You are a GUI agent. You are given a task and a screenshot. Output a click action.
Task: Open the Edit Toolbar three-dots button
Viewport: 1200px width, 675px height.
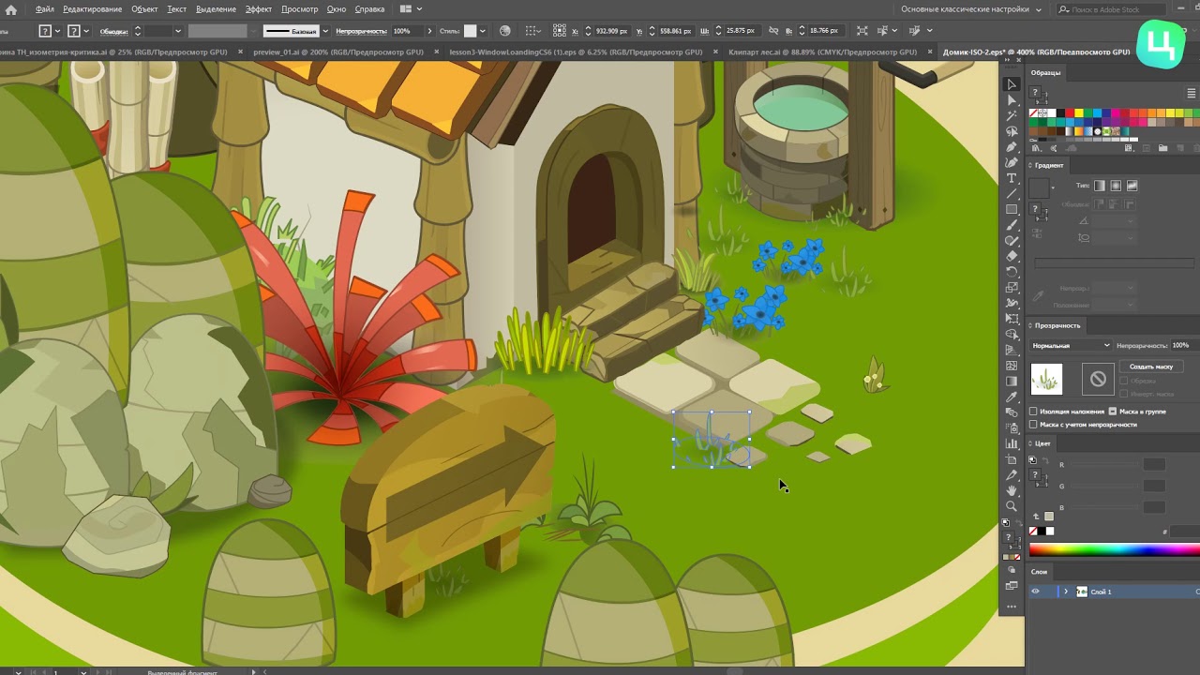1012,607
